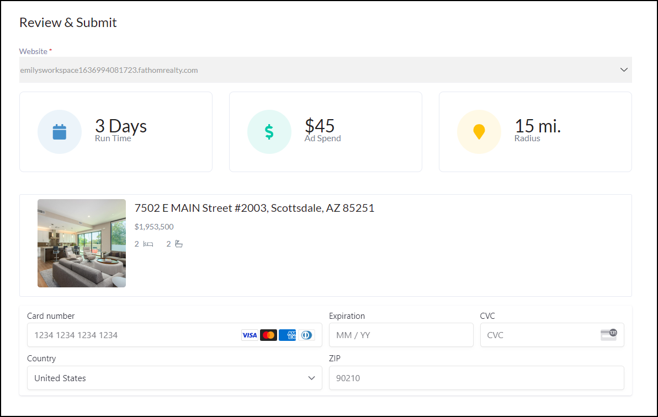This screenshot has width=658, height=417.
Task: Click the listing property photo thumbnail
Action: click(x=81, y=243)
